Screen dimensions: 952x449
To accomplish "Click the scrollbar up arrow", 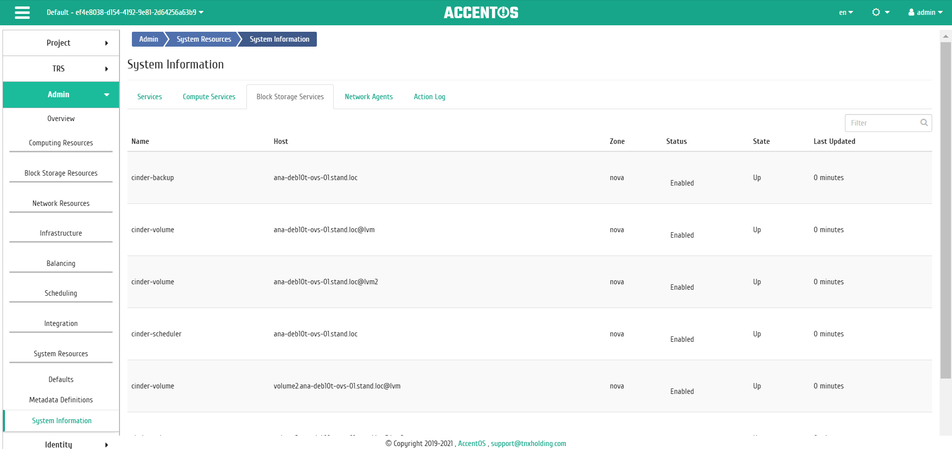I will pyautogui.click(x=946, y=36).
